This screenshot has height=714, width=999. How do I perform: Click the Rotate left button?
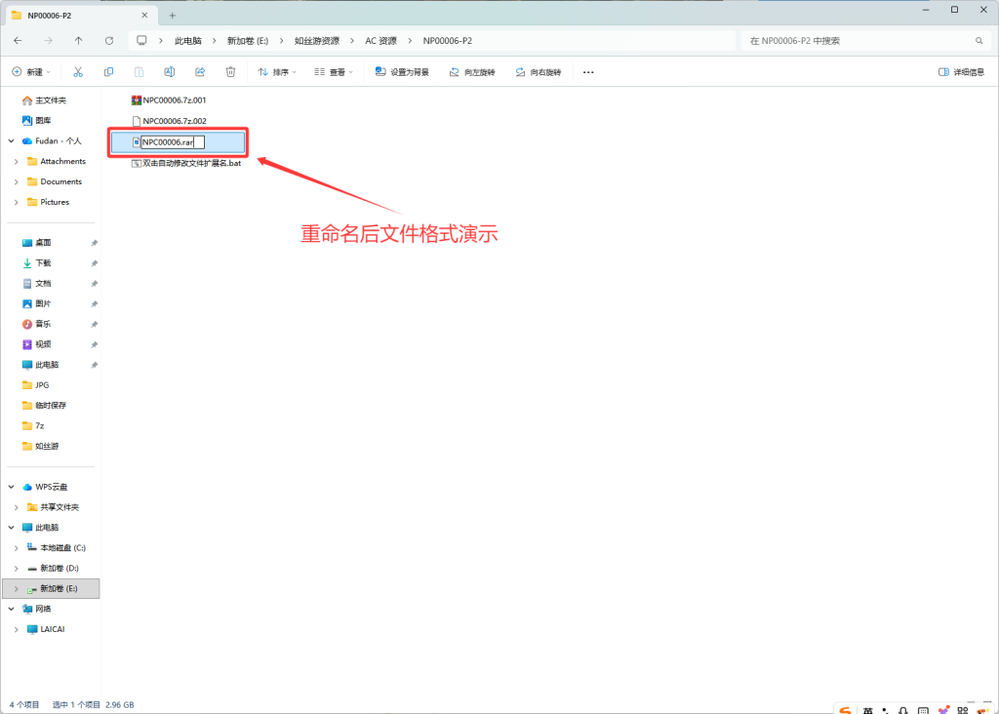[x=472, y=72]
